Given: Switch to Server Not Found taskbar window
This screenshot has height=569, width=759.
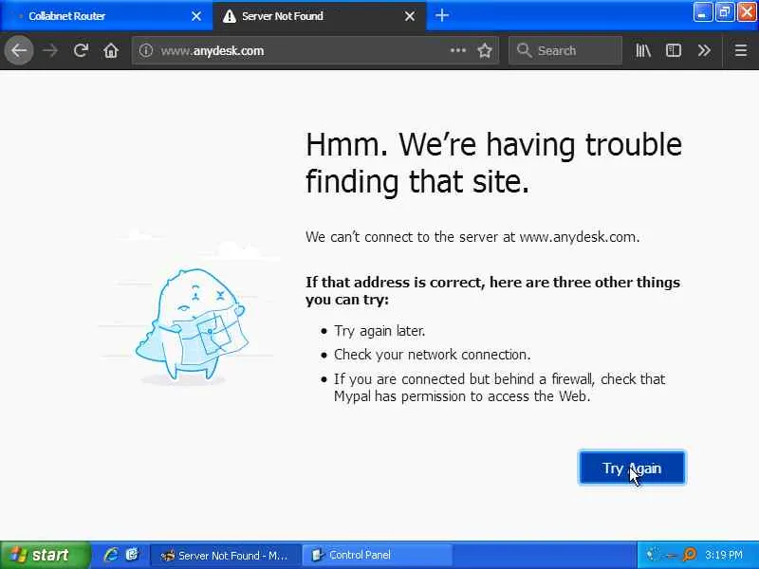Looking at the screenshot, I should 226,555.
